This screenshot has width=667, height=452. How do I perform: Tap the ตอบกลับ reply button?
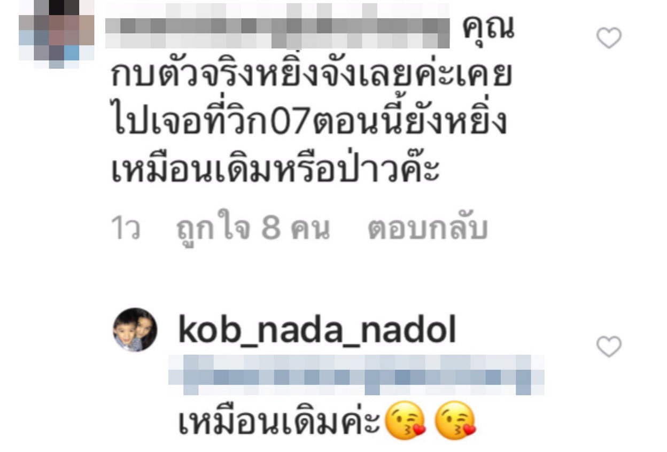tap(428, 229)
